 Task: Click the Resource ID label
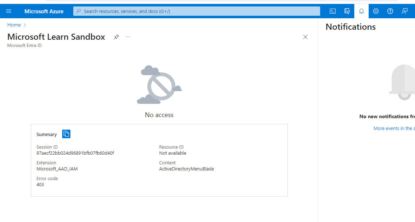click(x=171, y=147)
